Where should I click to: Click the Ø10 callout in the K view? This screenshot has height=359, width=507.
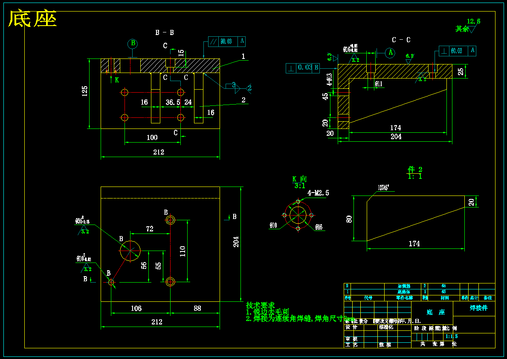click(x=273, y=226)
